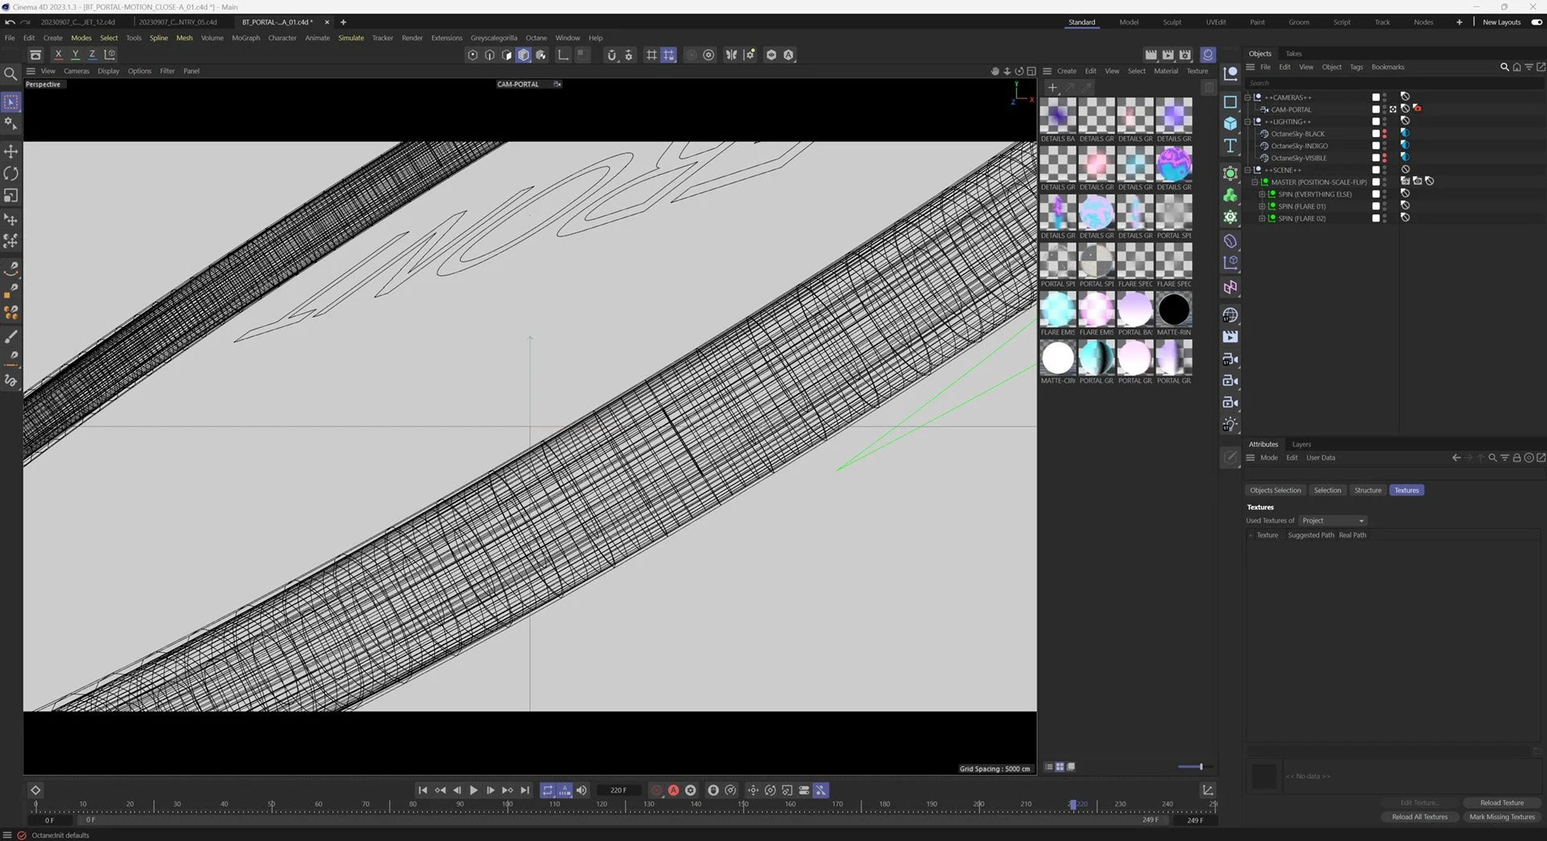Collapse the ++LIGHTING++ group
The height and width of the screenshot is (841, 1547).
(x=1247, y=121)
